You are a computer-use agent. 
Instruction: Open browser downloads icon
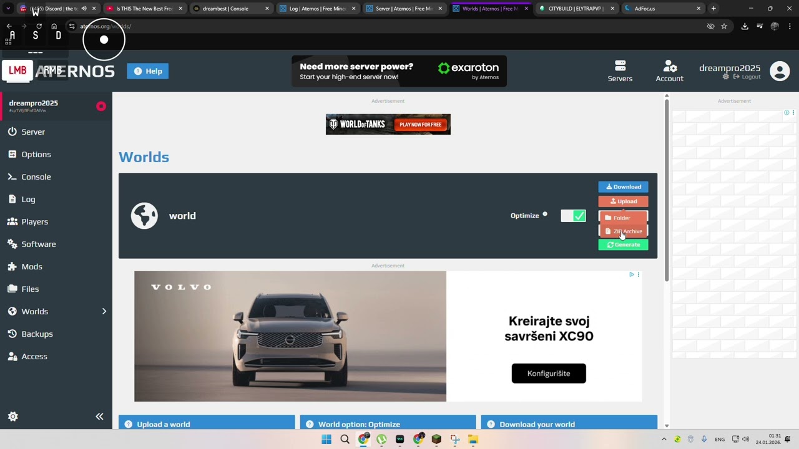click(745, 26)
